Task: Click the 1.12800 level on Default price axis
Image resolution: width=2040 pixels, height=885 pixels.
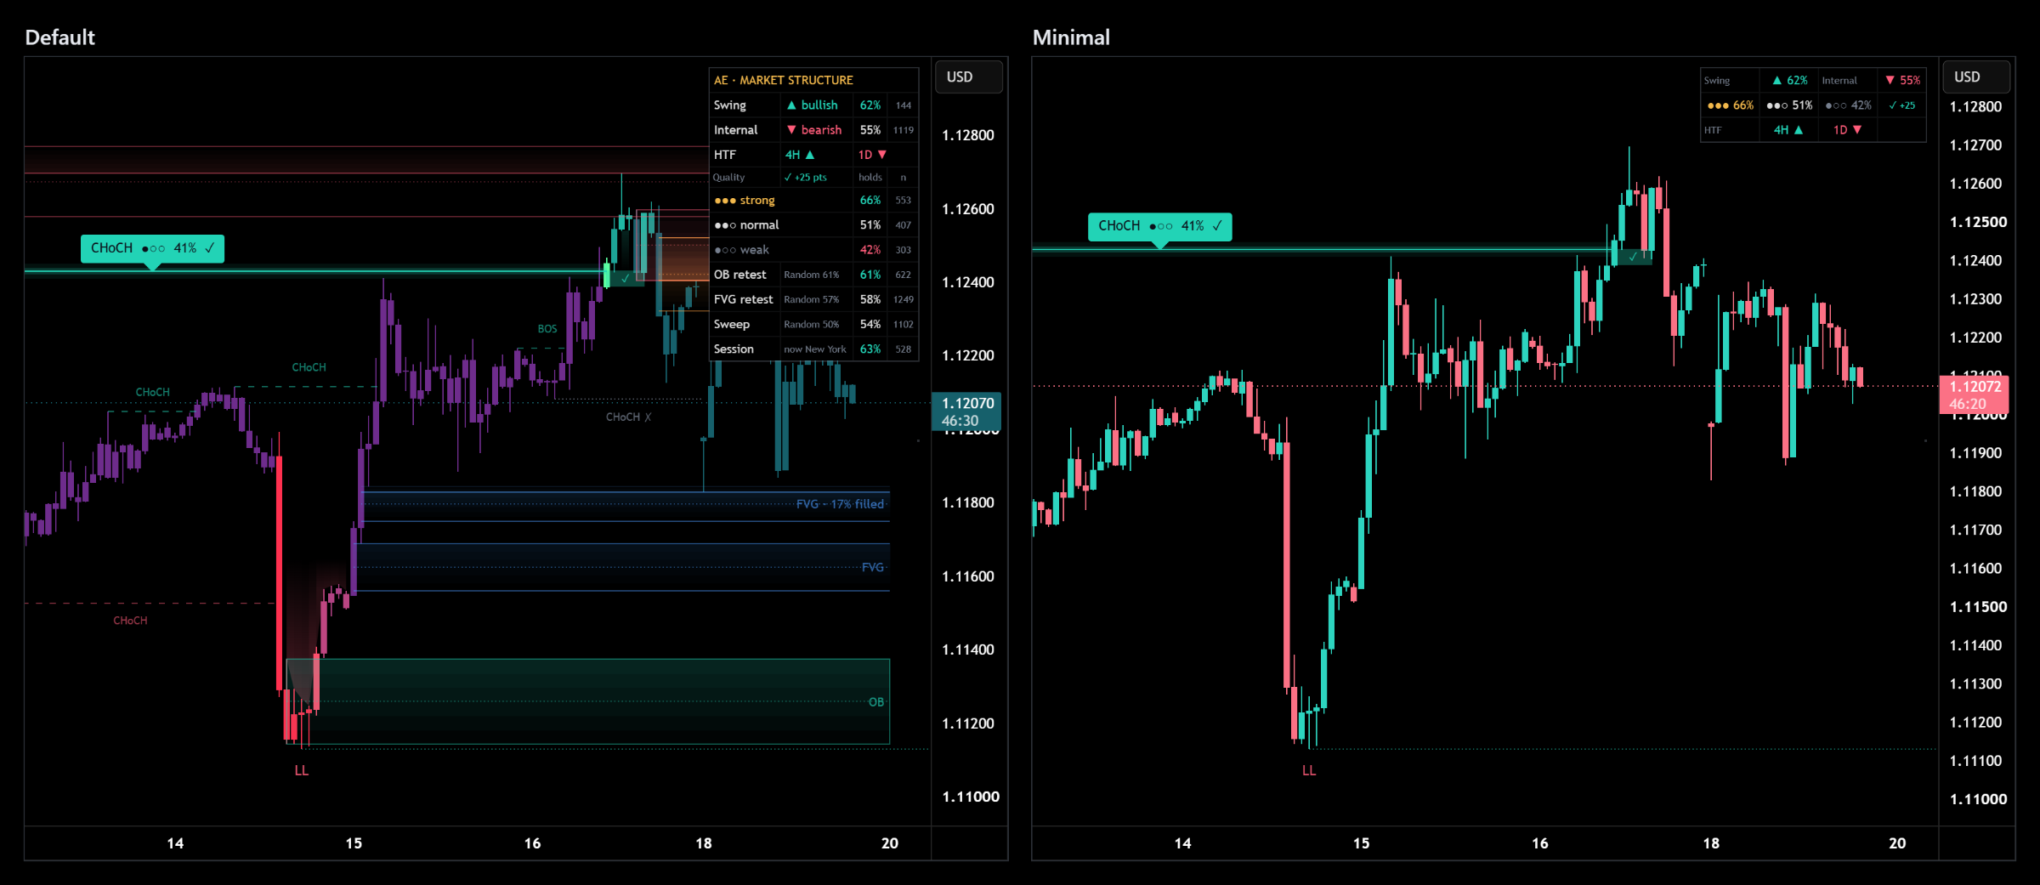Action: [x=967, y=135]
